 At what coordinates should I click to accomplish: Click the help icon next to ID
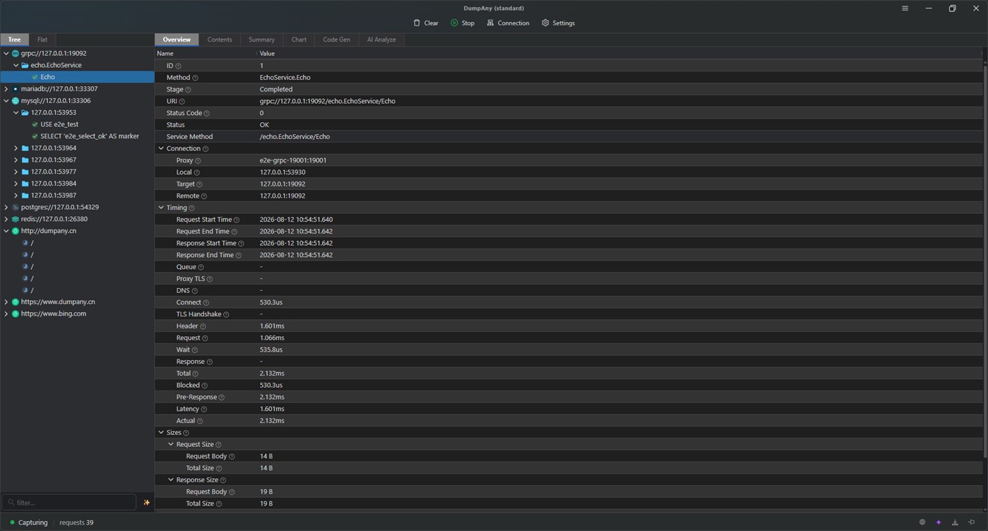click(178, 66)
